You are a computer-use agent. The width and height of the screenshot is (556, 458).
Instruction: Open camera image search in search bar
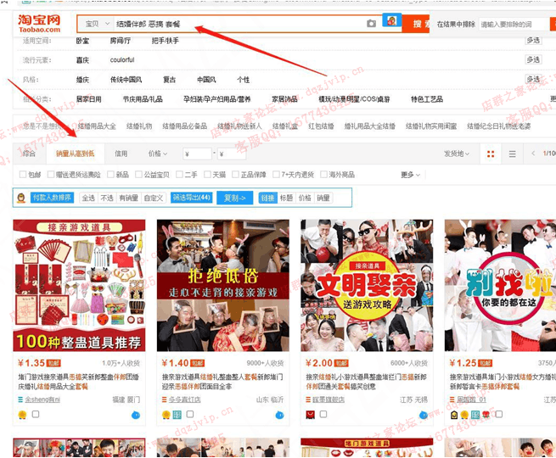(371, 24)
